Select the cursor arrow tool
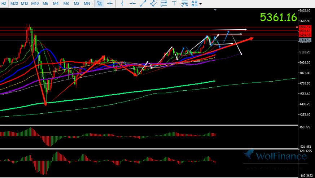The height and width of the screenshot is (178, 315). tap(100, 4)
